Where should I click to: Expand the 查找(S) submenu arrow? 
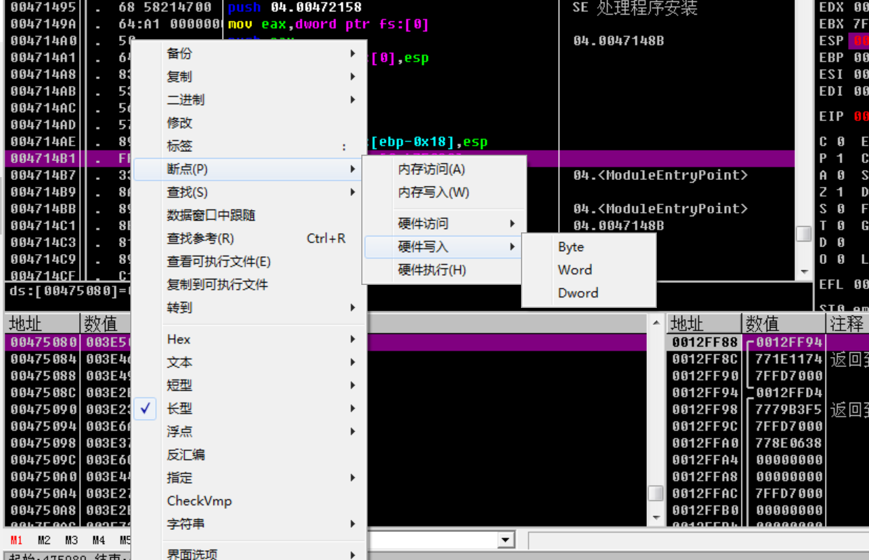(352, 192)
